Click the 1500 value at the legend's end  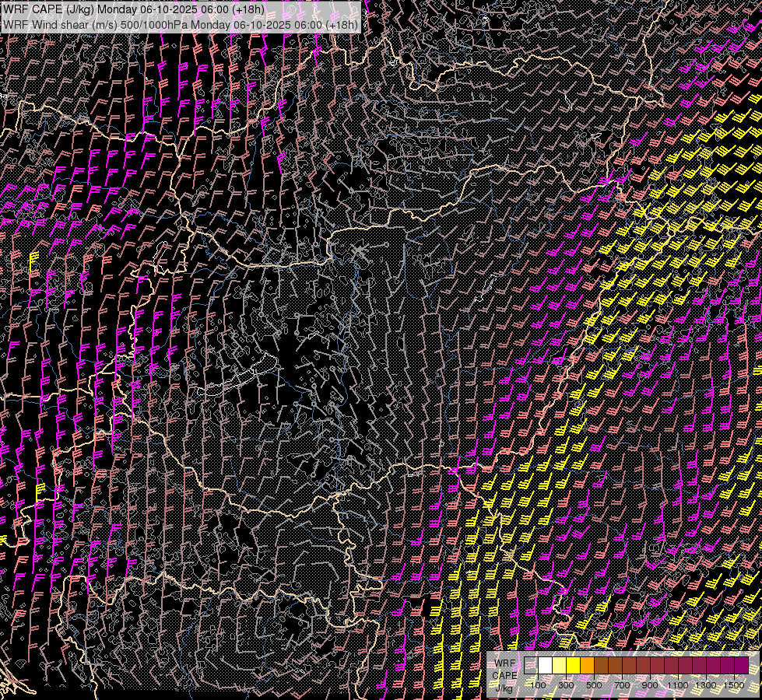tap(733, 684)
